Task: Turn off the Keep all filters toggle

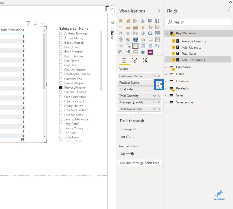Action: (x=130, y=154)
